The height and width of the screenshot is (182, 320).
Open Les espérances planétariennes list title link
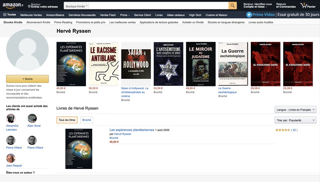[x=132, y=130]
